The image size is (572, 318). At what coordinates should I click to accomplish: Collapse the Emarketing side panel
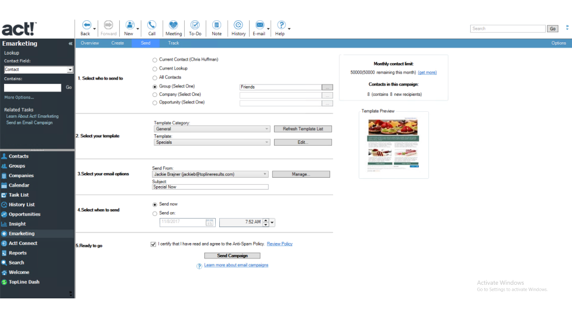point(70,43)
